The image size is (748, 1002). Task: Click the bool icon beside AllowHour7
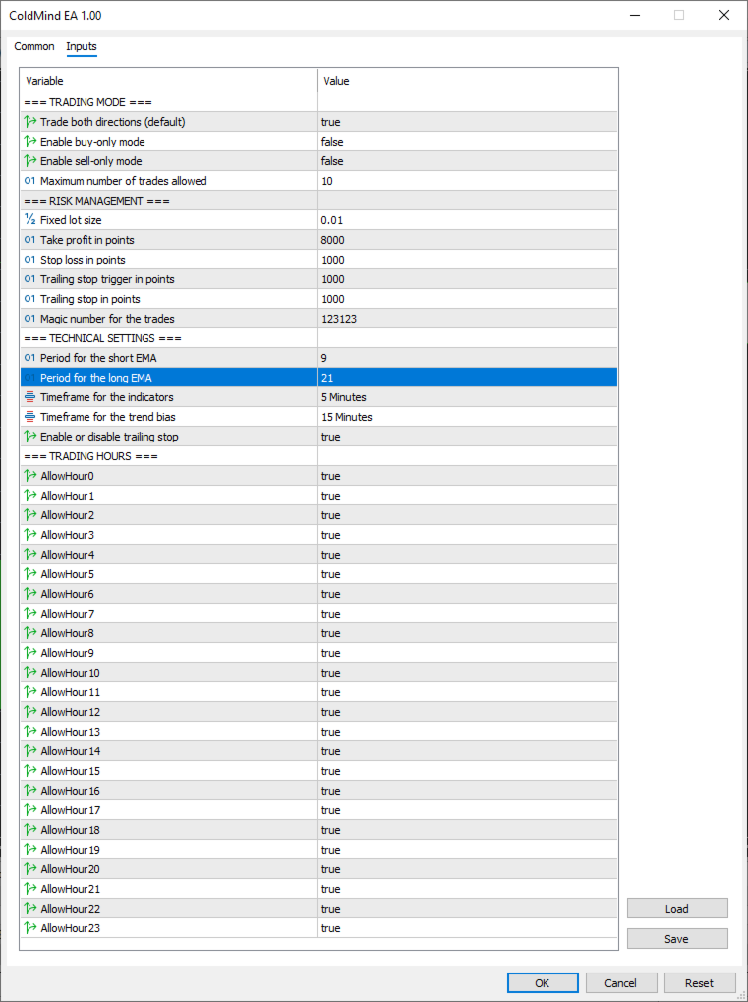pos(30,614)
